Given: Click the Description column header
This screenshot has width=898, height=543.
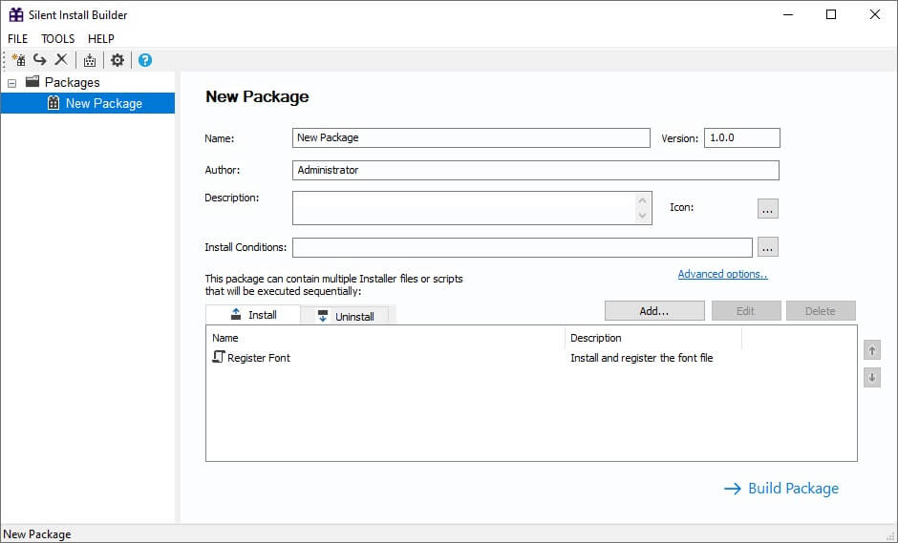Looking at the screenshot, I should 652,338.
